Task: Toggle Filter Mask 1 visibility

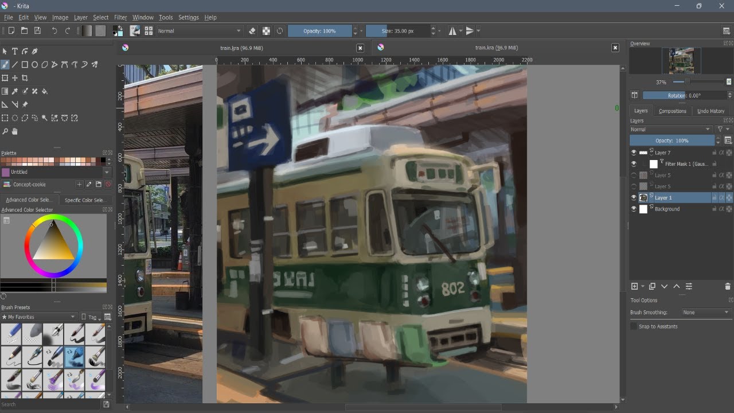Action: click(x=634, y=164)
